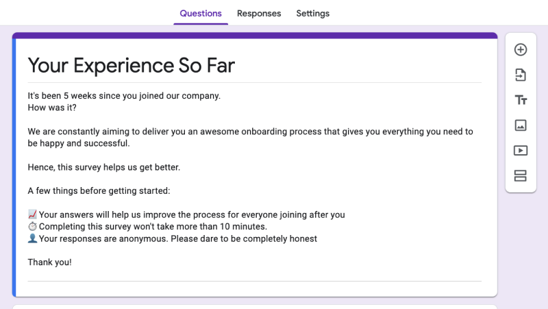This screenshot has width=548, height=309.
Task: Click the next card below the header
Action: [x=254, y=306]
